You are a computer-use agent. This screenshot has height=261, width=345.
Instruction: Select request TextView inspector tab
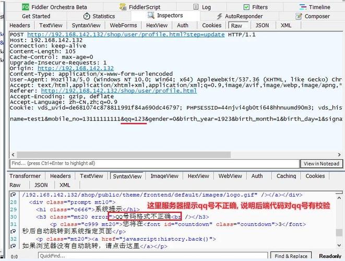(x=51, y=25)
